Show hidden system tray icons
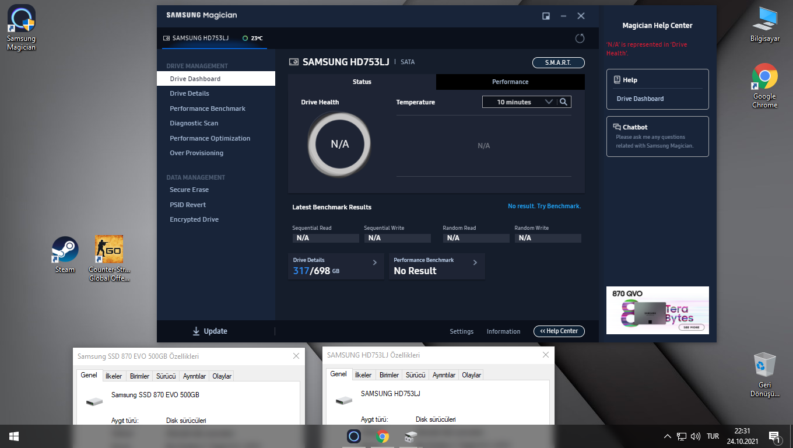This screenshot has height=448, width=793. [x=668, y=436]
